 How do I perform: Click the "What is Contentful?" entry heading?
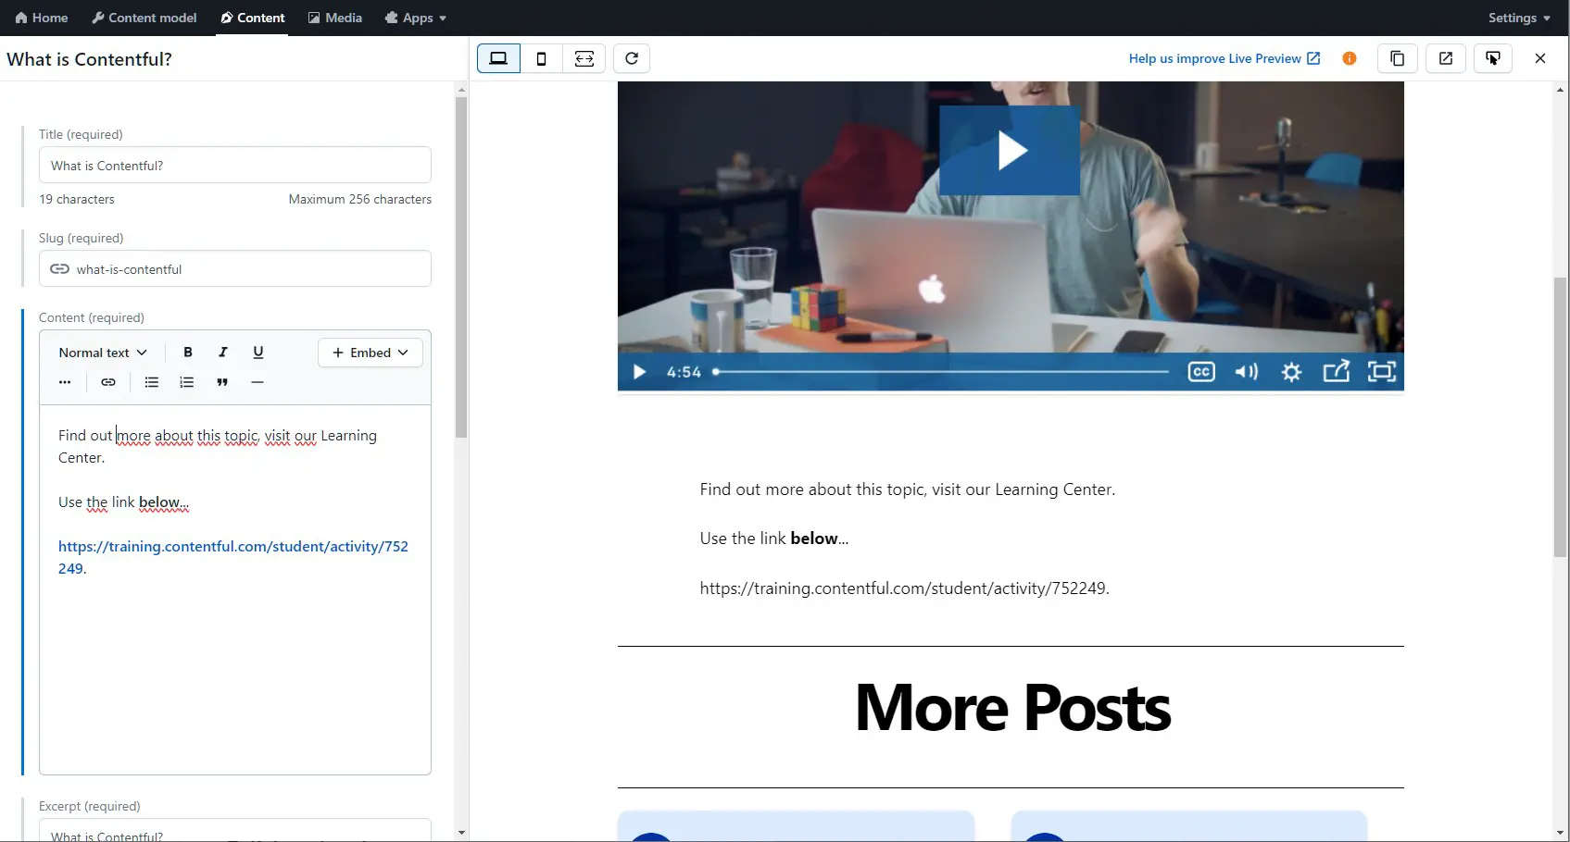89,59
